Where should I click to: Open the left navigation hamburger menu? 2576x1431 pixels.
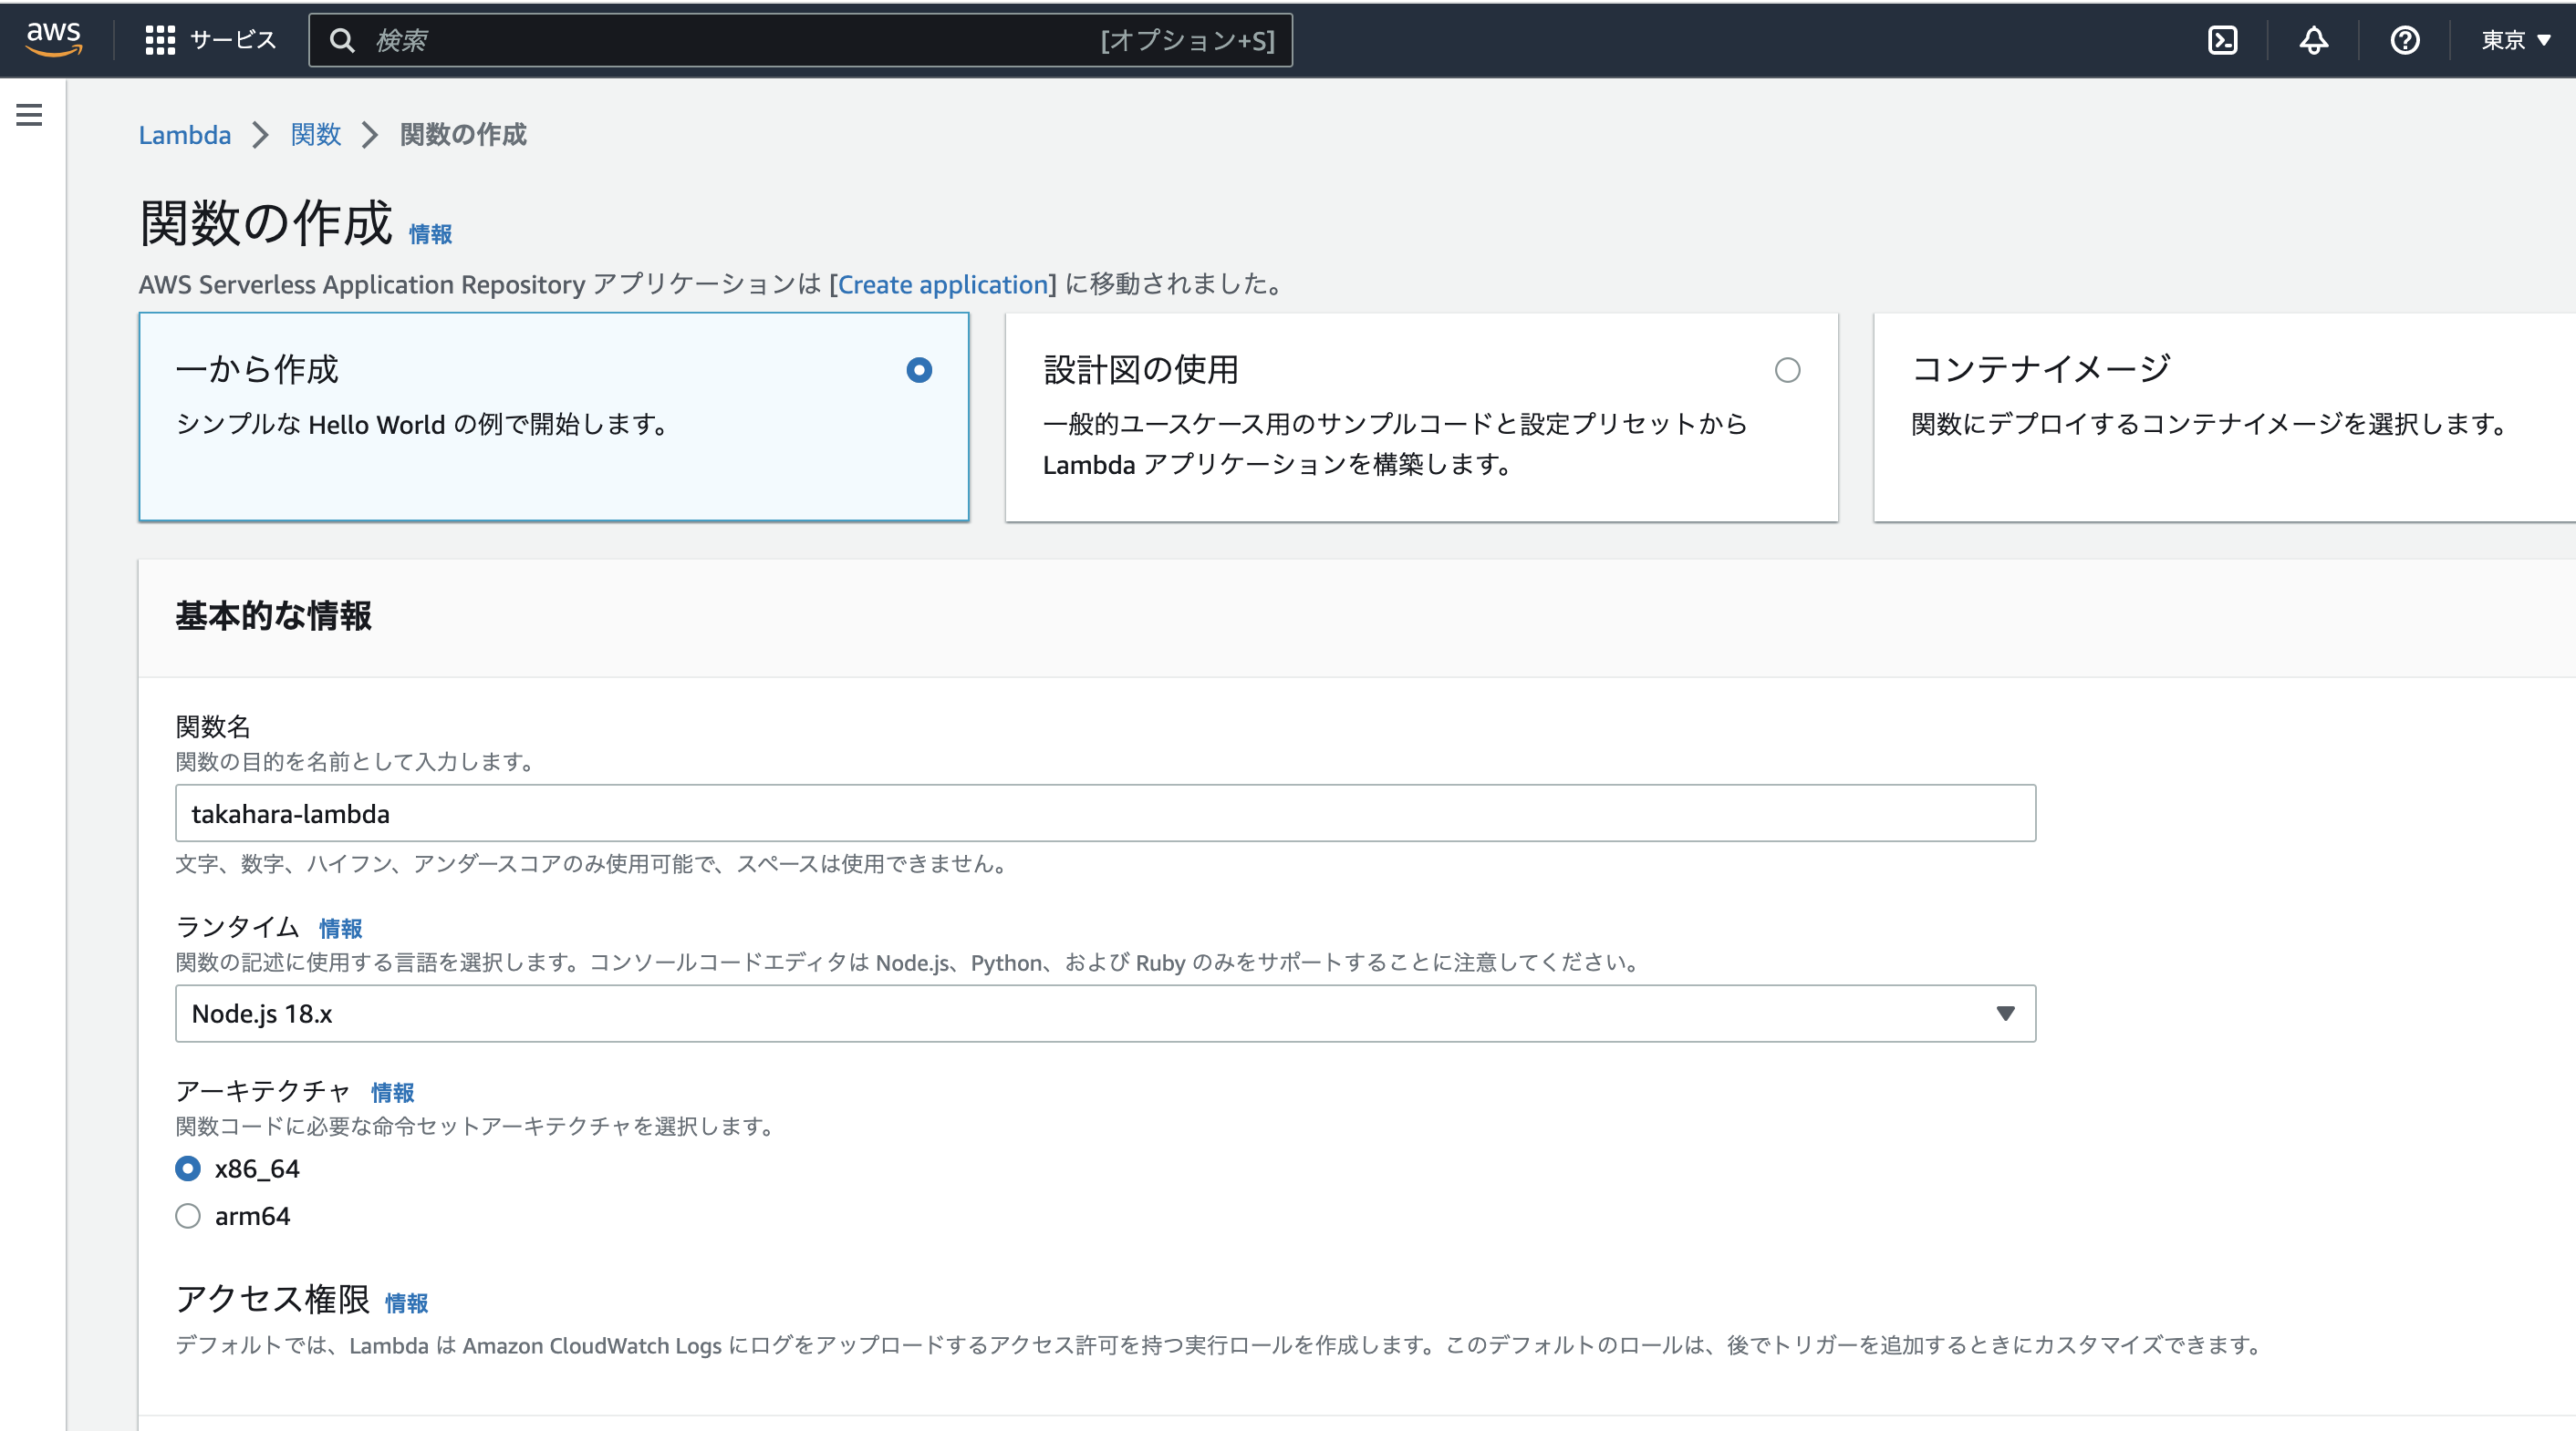(x=28, y=114)
